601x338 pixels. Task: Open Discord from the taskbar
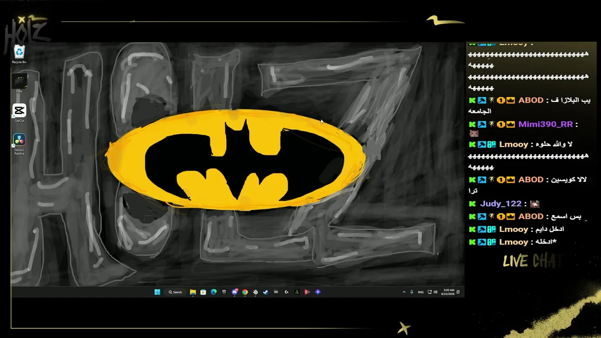[x=235, y=292]
